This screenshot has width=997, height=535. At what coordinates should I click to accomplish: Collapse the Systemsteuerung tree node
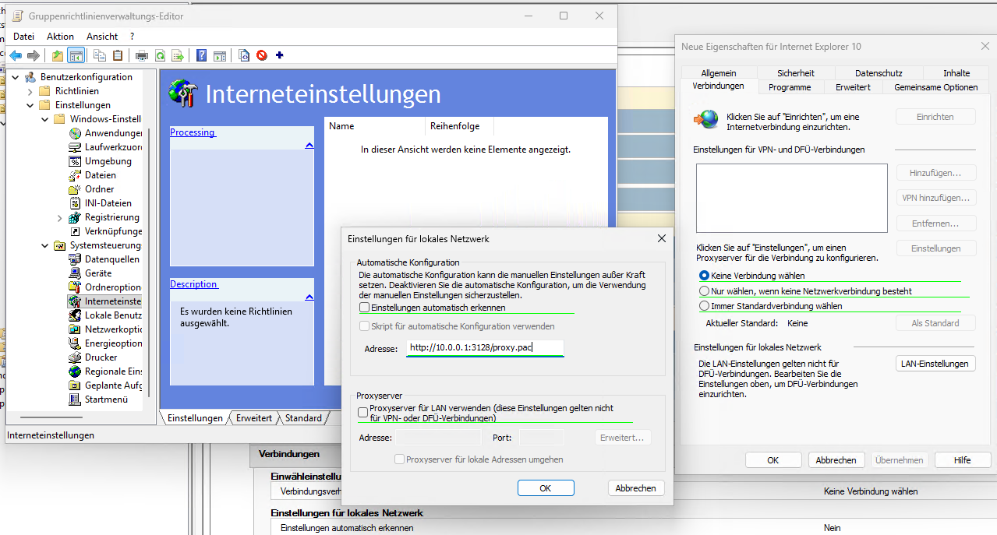point(44,245)
